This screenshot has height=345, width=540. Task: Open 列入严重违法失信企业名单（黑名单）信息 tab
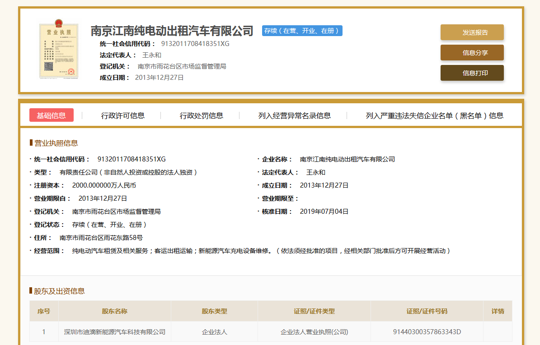[434, 115]
